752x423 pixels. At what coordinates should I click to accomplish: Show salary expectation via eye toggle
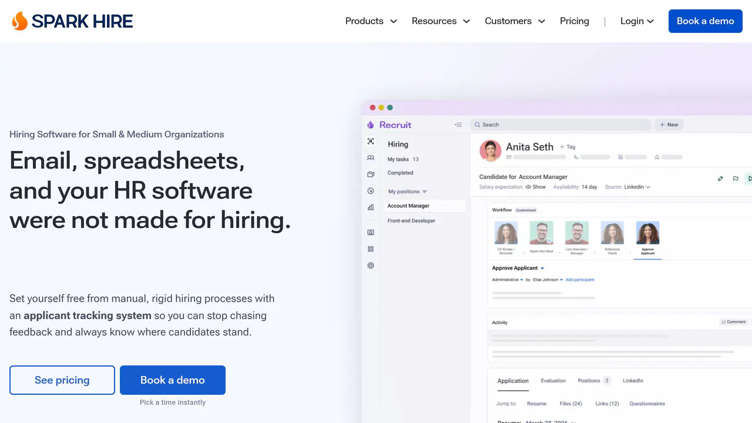click(x=528, y=187)
